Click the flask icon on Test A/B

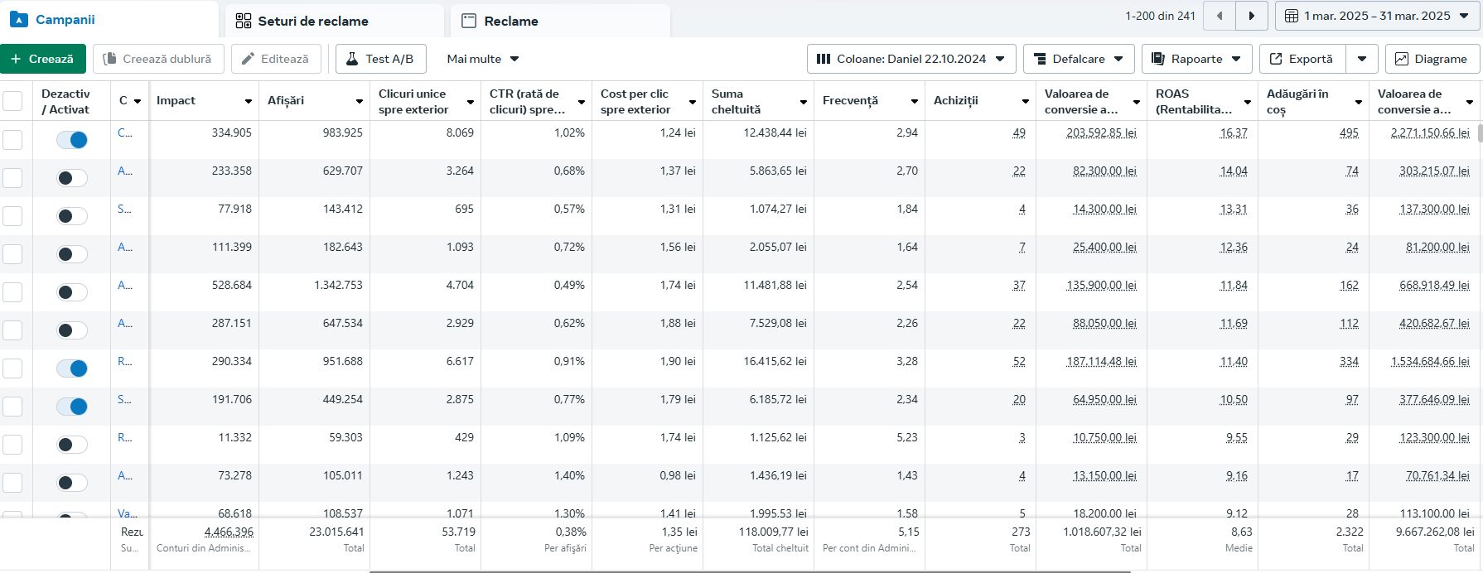(x=352, y=59)
